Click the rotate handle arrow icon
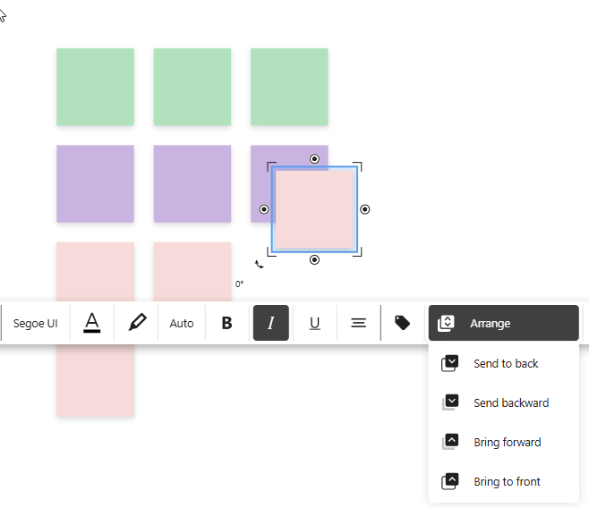589x508 pixels. (260, 265)
